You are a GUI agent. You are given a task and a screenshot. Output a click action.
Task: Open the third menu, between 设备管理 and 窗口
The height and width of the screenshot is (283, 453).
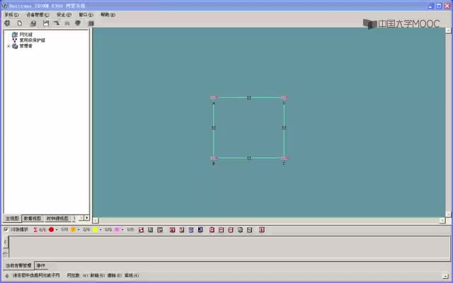pos(64,14)
